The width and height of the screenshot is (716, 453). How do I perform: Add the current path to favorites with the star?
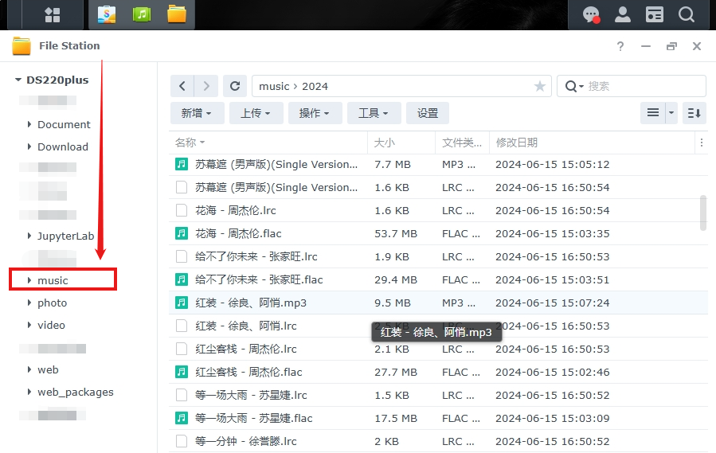pyautogui.click(x=540, y=86)
